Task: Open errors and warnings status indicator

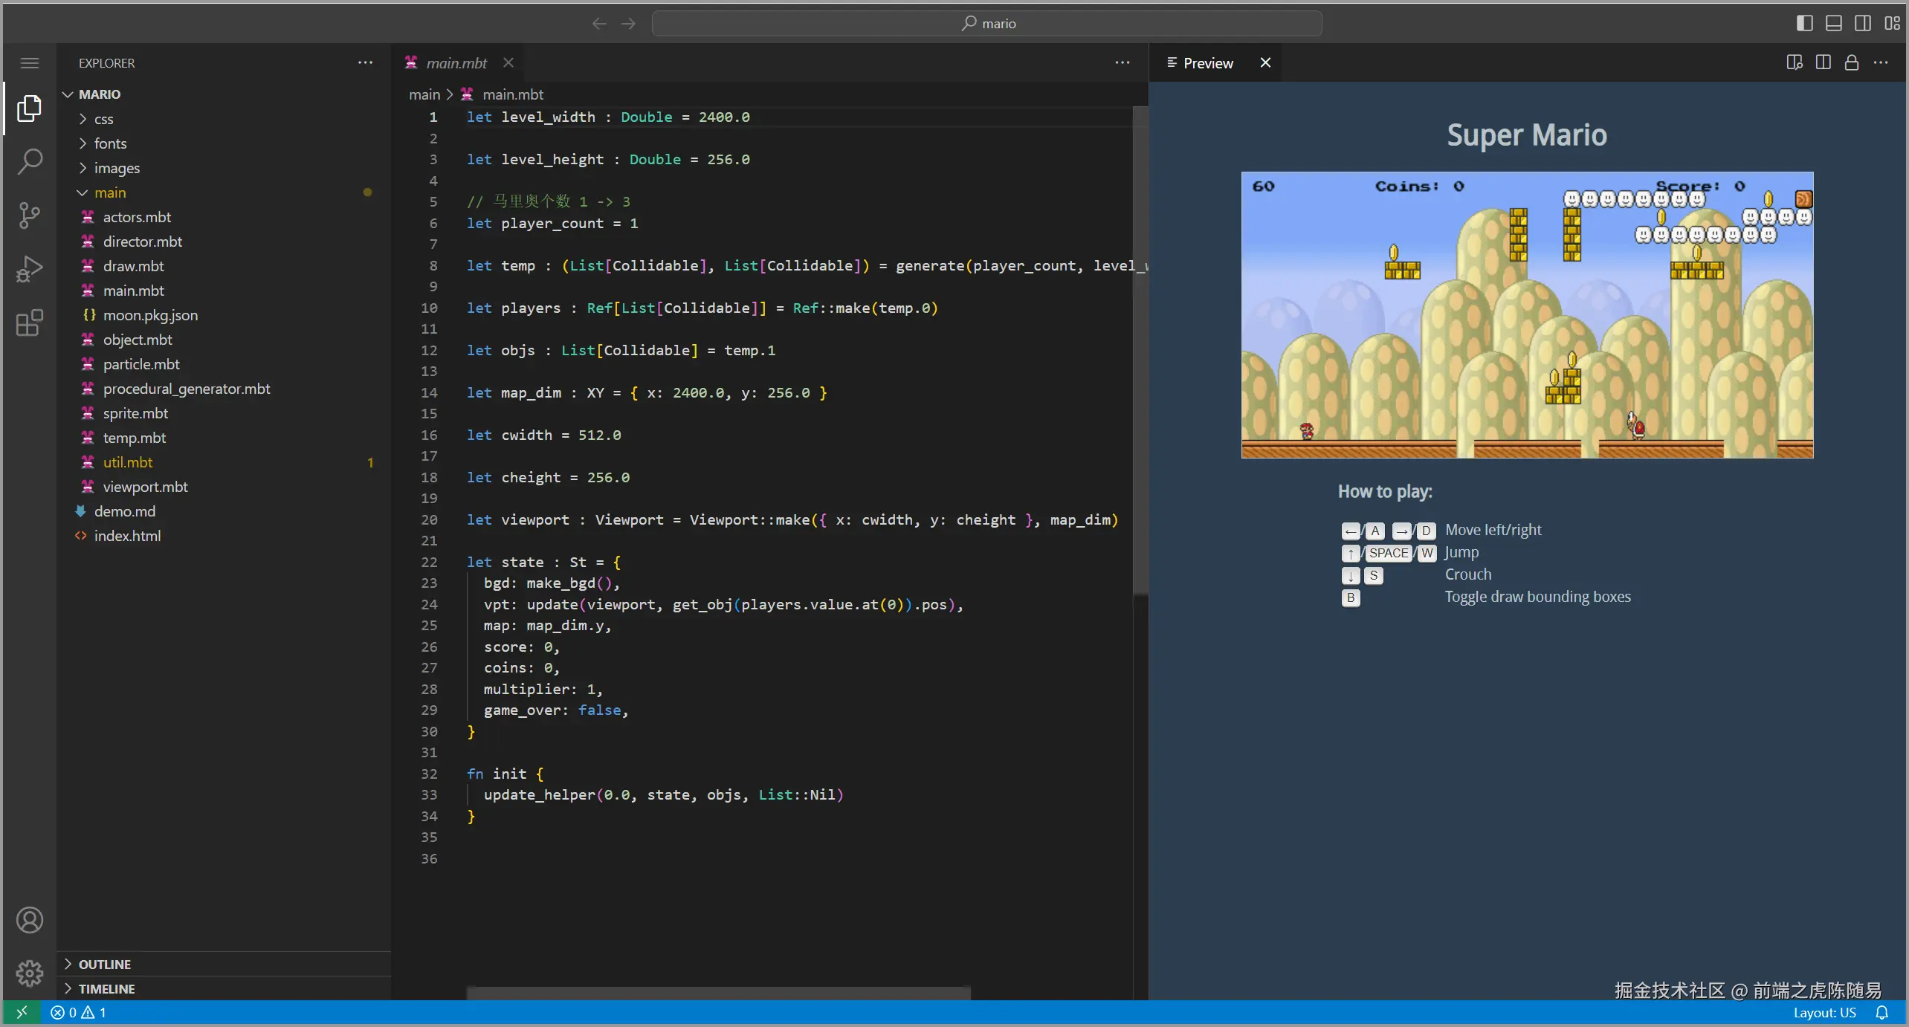Action: [x=78, y=1012]
